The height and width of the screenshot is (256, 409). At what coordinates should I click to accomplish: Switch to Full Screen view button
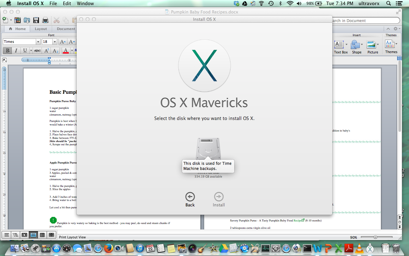tap(52, 235)
